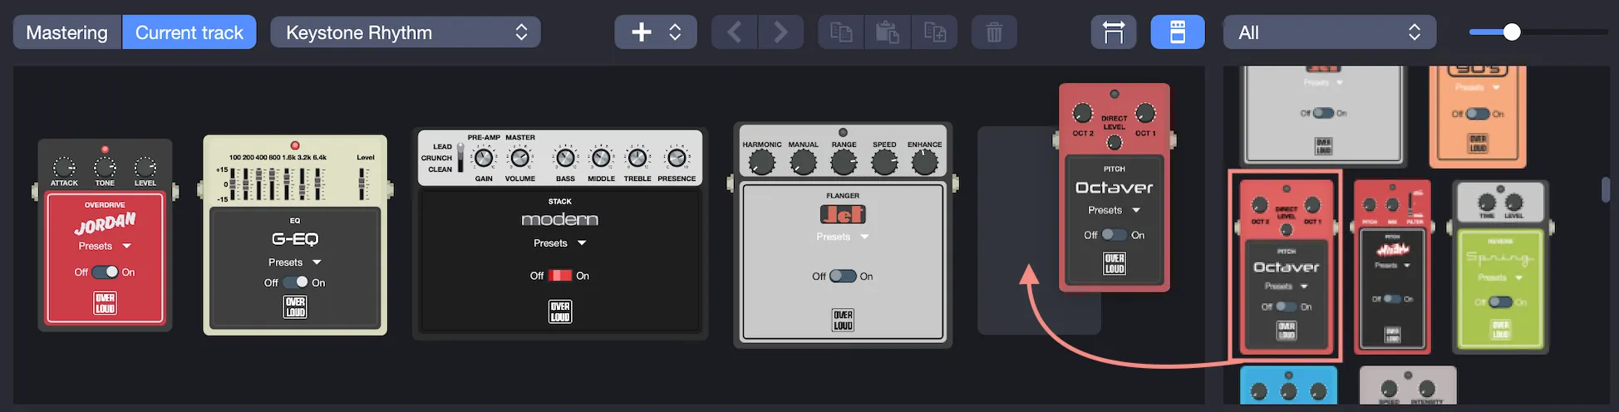Open Presets on browser orange 90's pedal
The height and width of the screenshot is (412, 1619).
(1478, 87)
